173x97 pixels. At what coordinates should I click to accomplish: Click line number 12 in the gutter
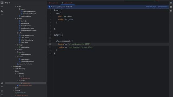click(50, 44)
